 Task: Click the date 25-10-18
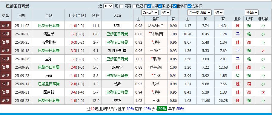point(22,51)
